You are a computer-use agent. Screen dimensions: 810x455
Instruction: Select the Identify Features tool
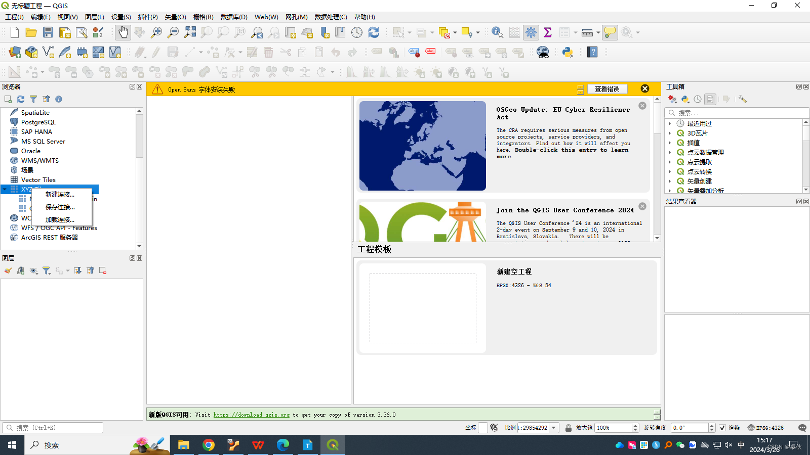click(x=497, y=32)
